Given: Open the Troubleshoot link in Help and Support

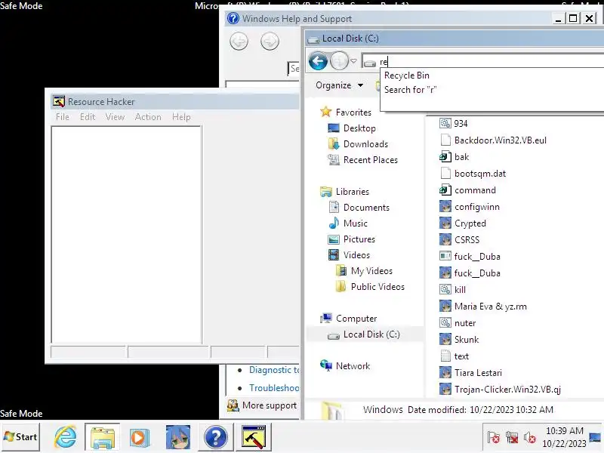Looking at the screenshot, I should click(274, 388).
